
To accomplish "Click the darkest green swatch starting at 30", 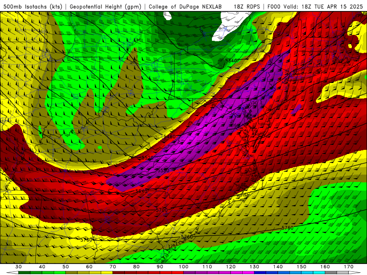I will [24, 273].
